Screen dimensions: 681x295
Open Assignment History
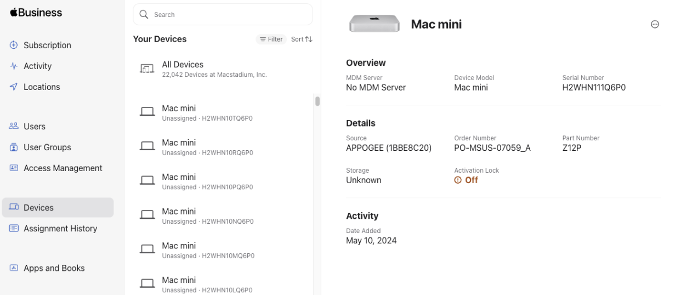(58, 228)
